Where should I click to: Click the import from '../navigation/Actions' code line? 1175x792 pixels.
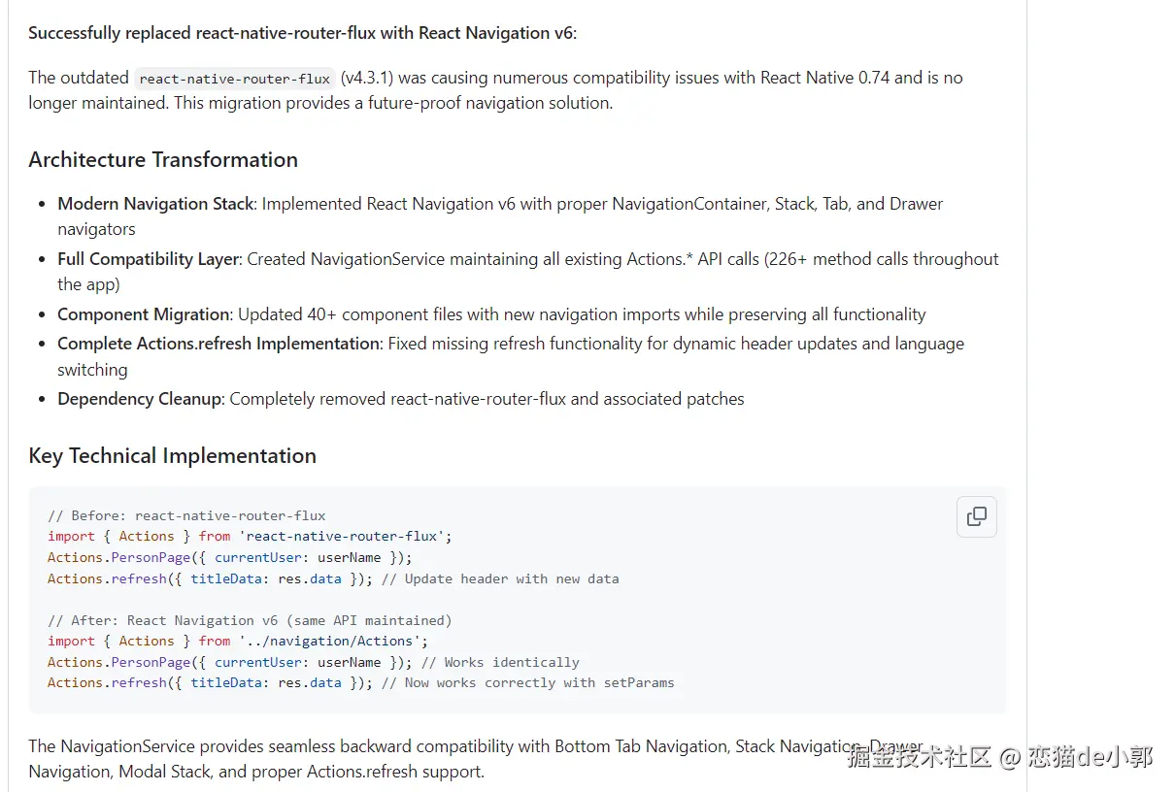click(238, 641)
